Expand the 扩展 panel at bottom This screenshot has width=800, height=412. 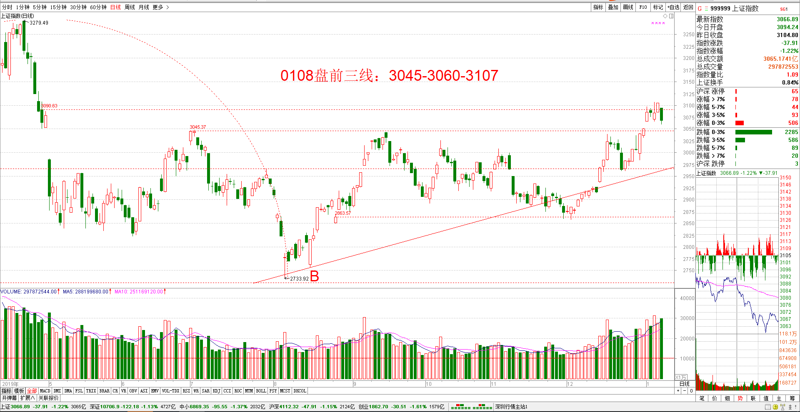pos(27,398)
